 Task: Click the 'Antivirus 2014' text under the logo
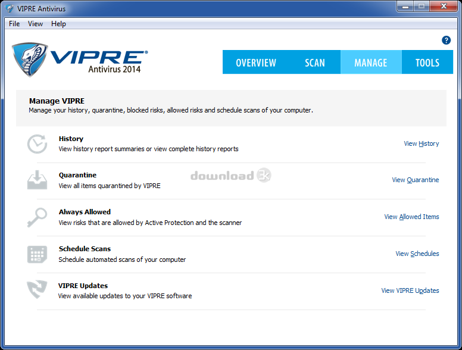114,69
